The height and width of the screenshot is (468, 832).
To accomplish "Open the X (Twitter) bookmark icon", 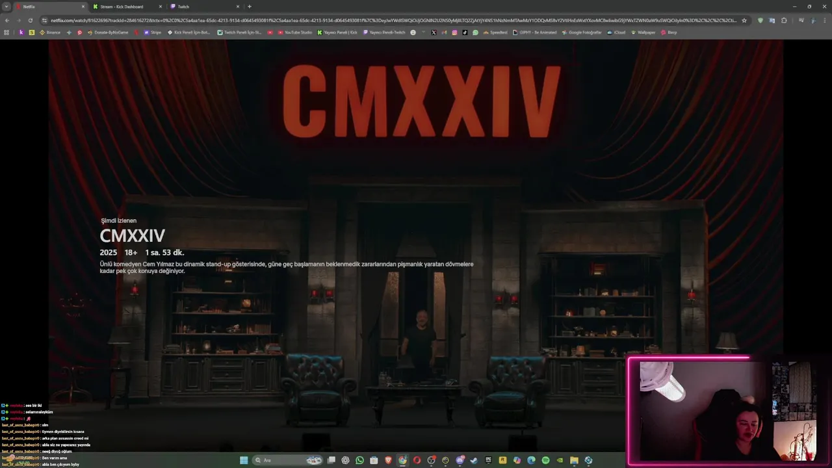I will [434, 32].
